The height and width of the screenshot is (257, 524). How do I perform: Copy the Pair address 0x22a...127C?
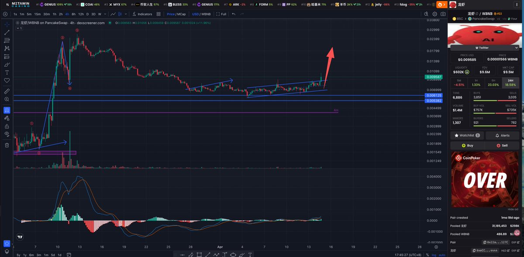pyautogui.click(x=495, y=242)
